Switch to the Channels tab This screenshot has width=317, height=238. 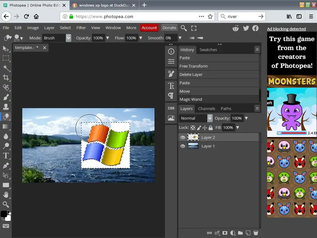coord(206,108)
